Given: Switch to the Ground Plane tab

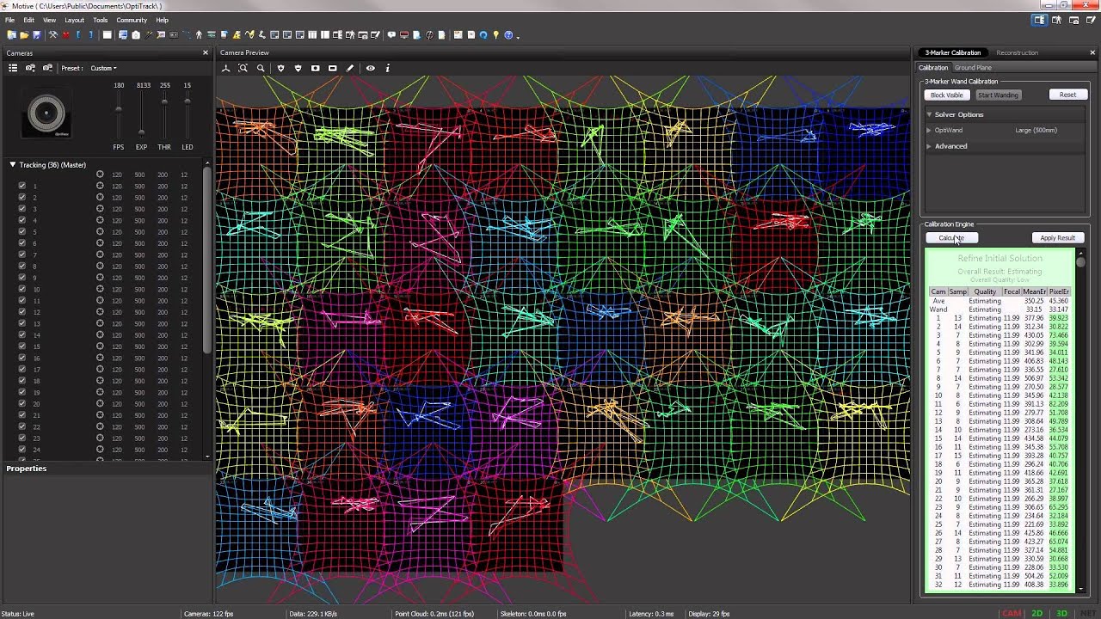Looking at the screenshot, I should 973,67.
